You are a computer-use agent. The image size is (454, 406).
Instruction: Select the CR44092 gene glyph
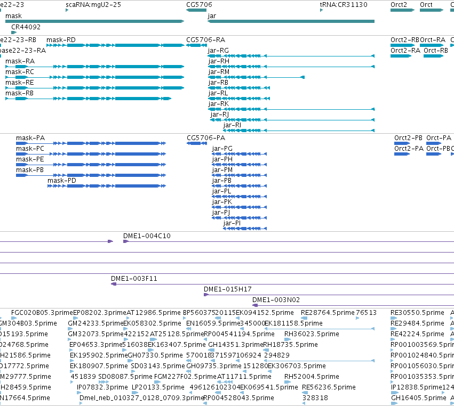[14, 33]
